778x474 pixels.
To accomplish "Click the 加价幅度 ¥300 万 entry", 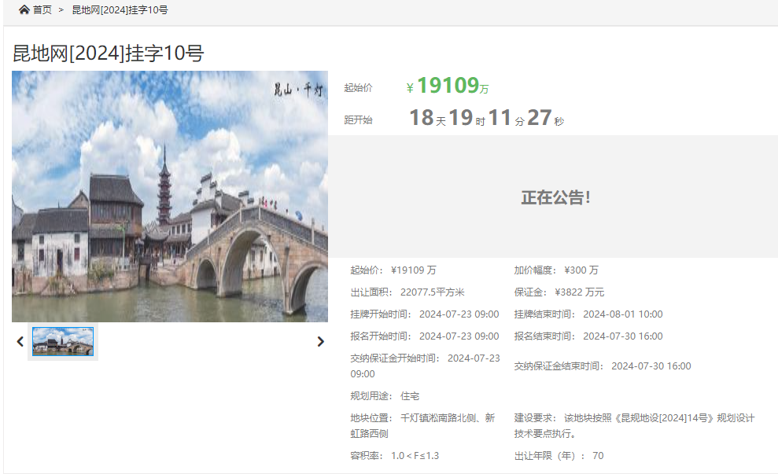I will pos(556,270).
